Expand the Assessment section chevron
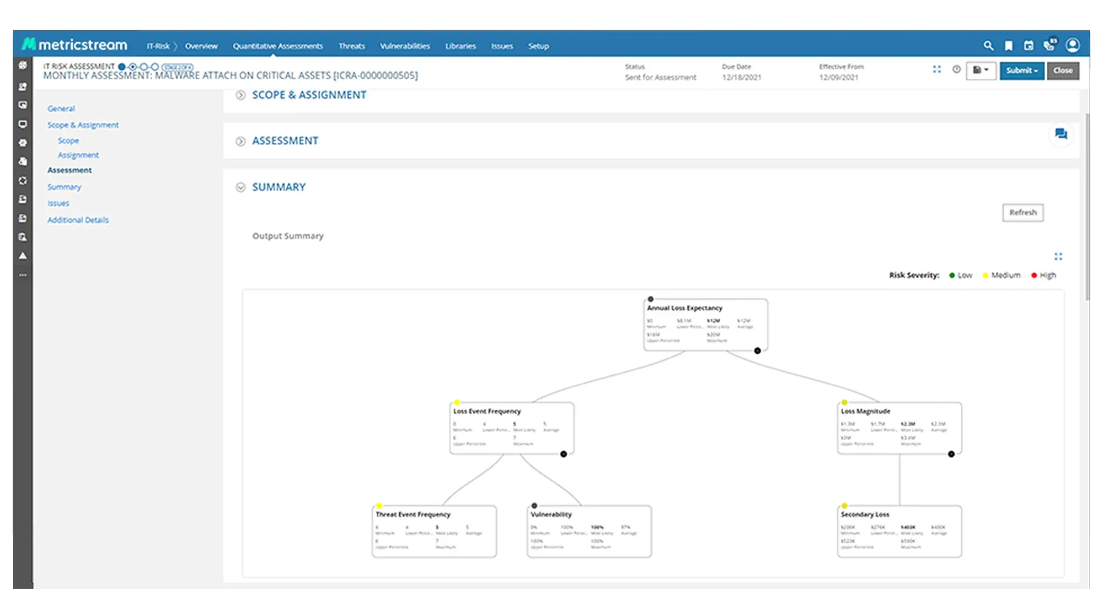This screenshot has height=589, width=1103. click(x=240, y=142)
